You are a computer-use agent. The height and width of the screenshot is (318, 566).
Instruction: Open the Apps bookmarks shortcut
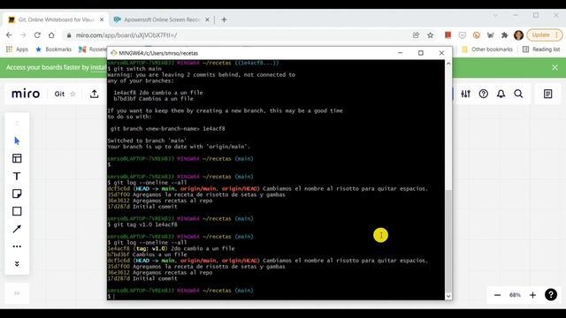click(x=17, y=49)
